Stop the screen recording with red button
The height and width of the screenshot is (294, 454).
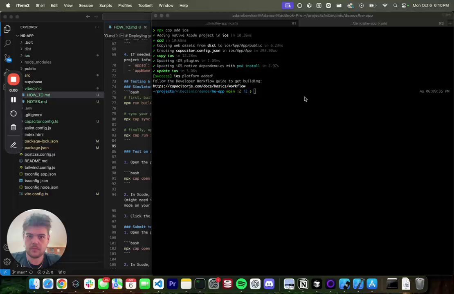pyautogui.click(x=13, y=80)
